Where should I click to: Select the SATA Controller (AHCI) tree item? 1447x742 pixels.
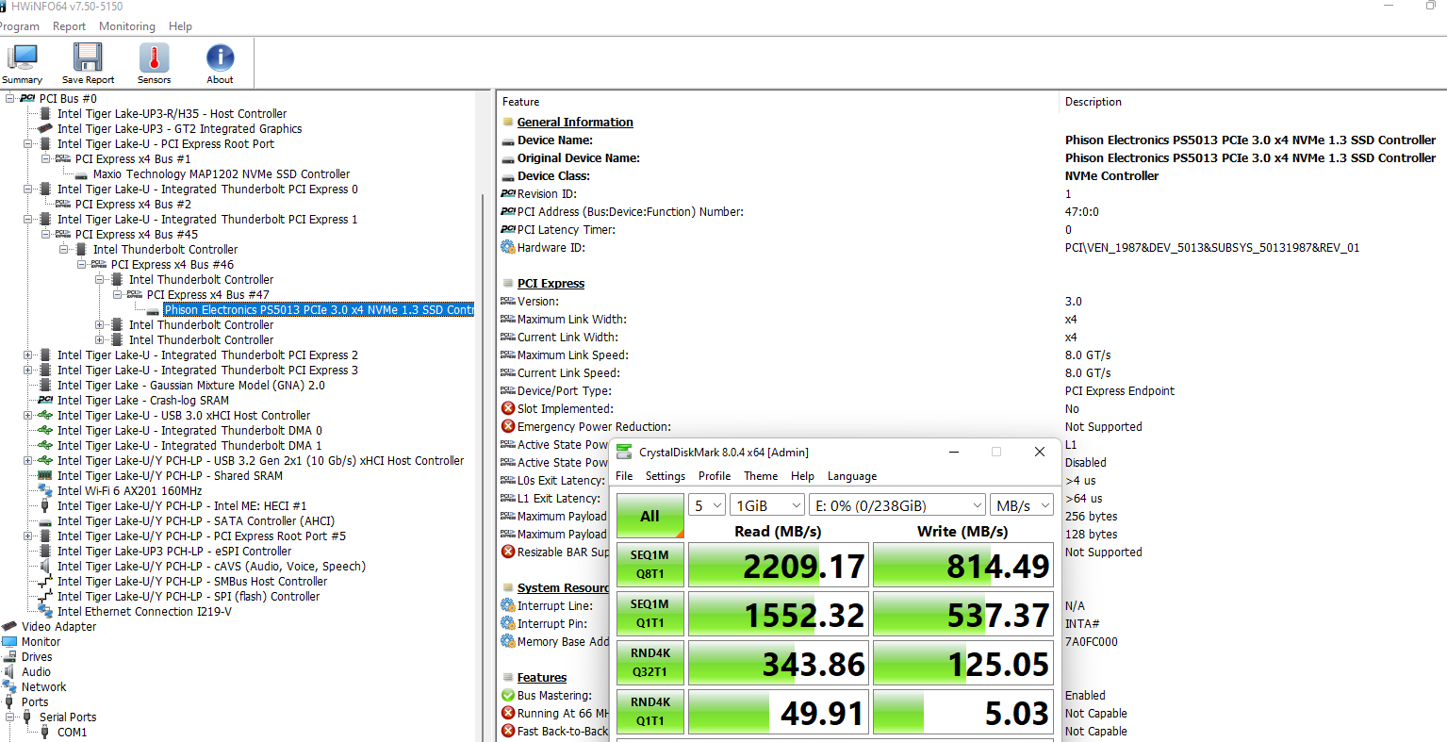[x=196, y=520]
